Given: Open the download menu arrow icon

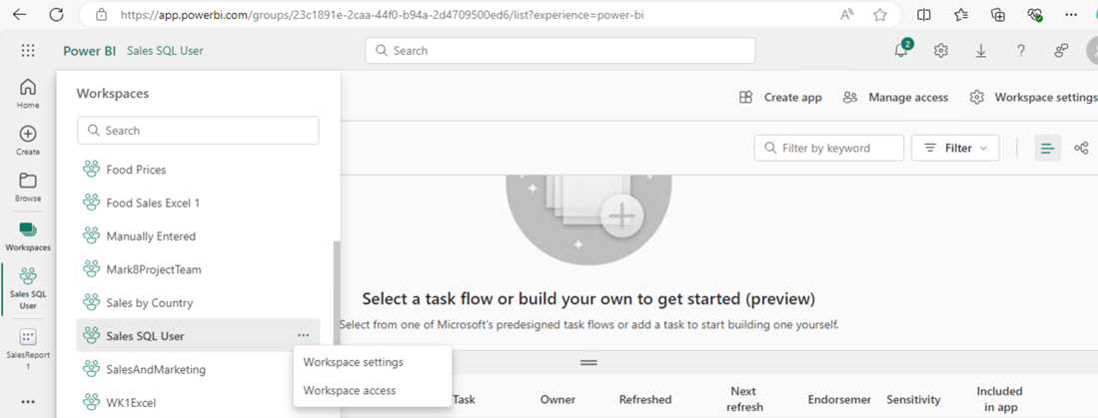Looking at the screenshot, I should pyautogui.click(x=981, y=50).
